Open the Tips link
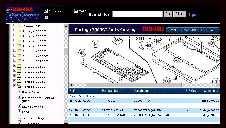 (x=192, y=15)
